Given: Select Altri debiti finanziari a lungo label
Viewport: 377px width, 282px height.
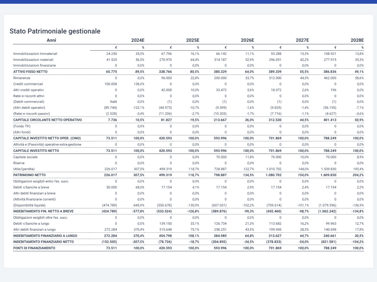Looking at the screenshot, I should (x=35, y=229).
